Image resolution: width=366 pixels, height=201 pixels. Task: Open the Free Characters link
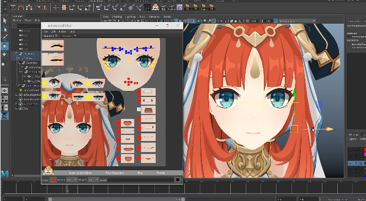pos(115,173)
